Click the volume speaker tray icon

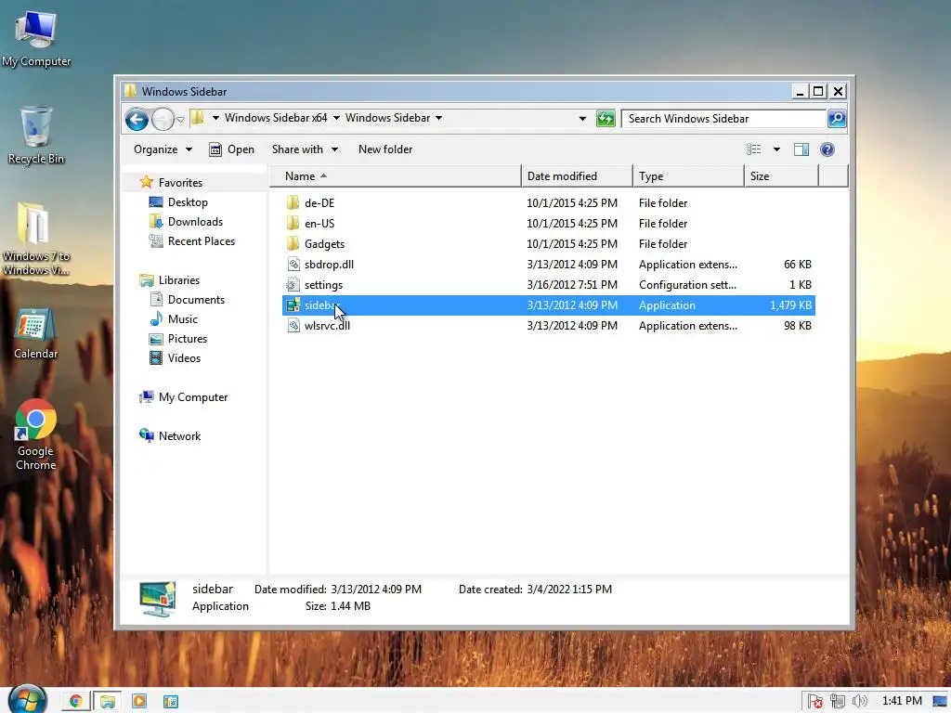coord(859,702)
